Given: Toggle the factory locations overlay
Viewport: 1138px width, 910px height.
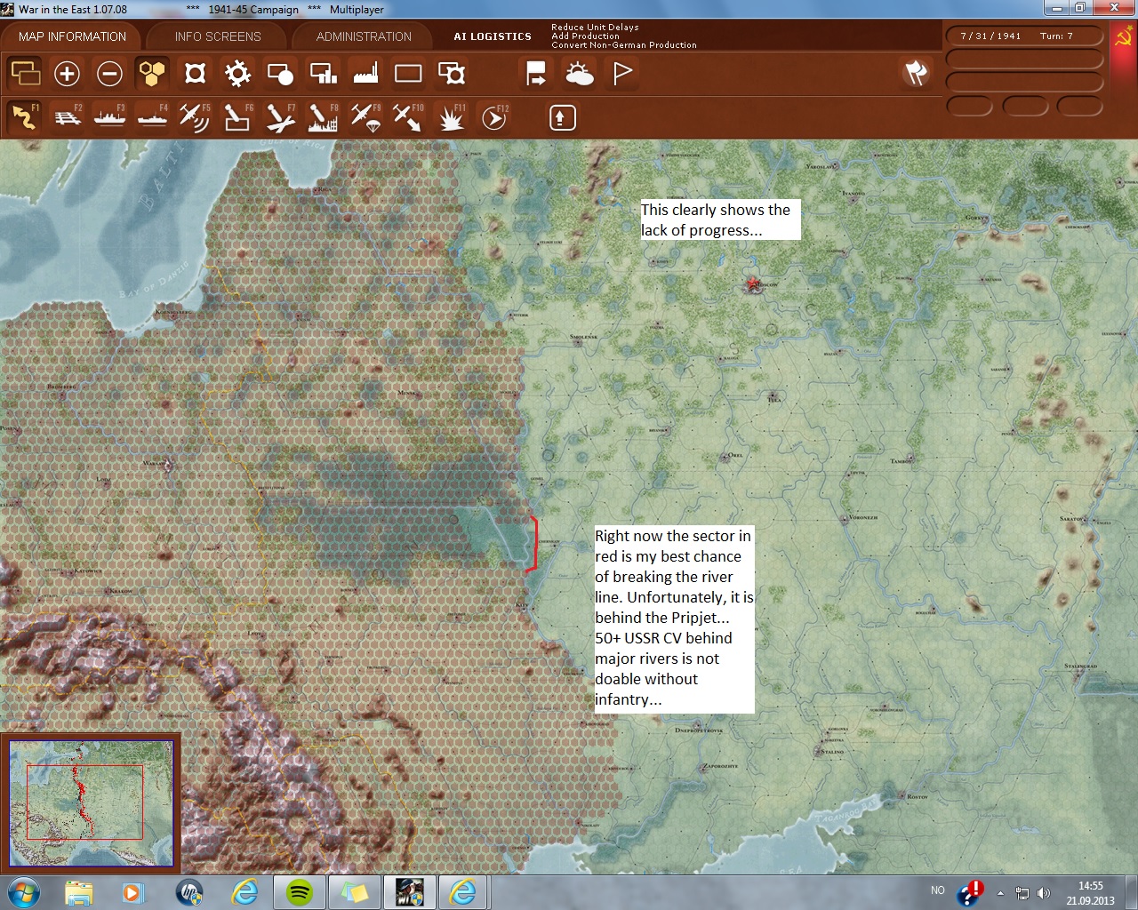Looking at the screenshot, I should pos(365,74).
